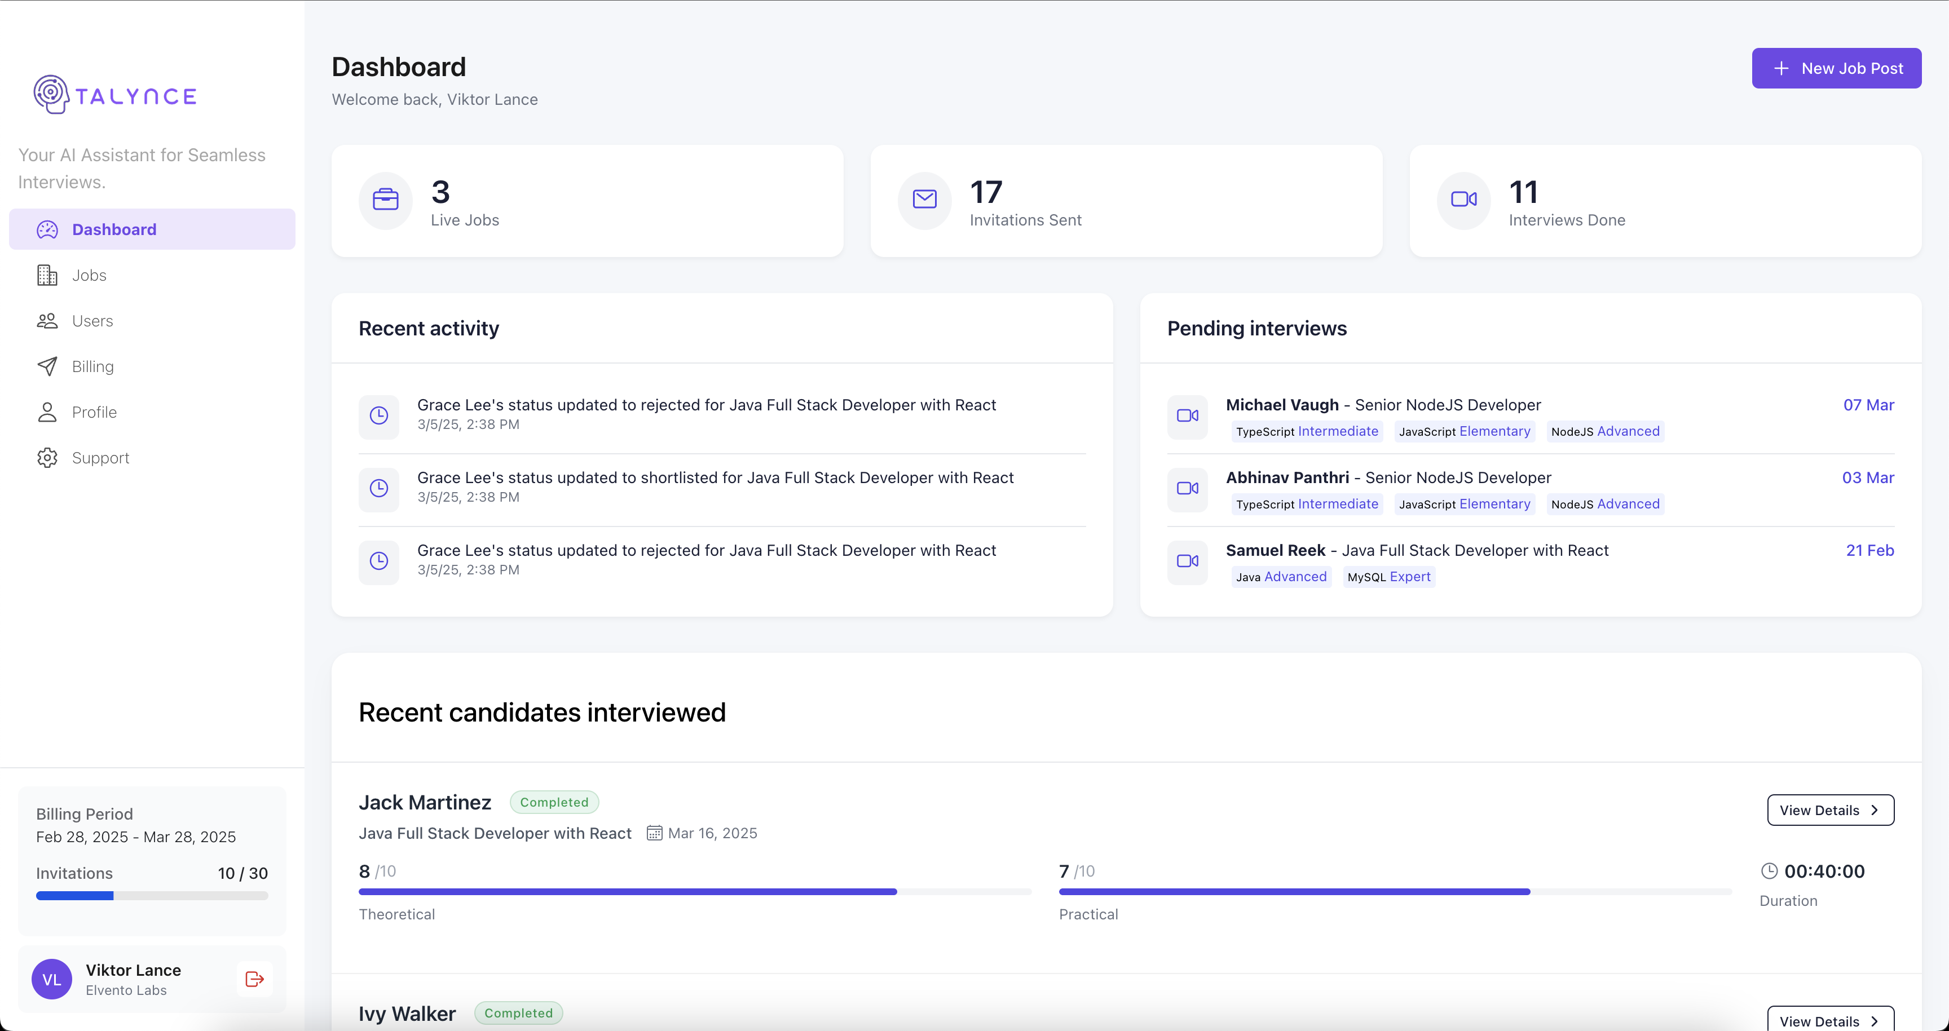The width and height of the screenshot is (1949, 1031).
Task: Click video icon next to Michael Vaugh
Action: point(1187,416)
